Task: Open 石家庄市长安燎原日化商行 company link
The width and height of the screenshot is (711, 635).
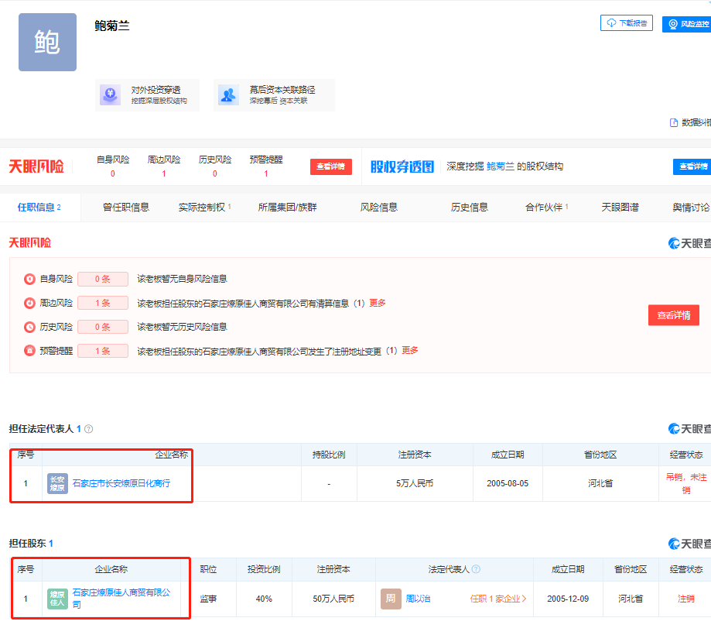Action: (x=121, y=483)
